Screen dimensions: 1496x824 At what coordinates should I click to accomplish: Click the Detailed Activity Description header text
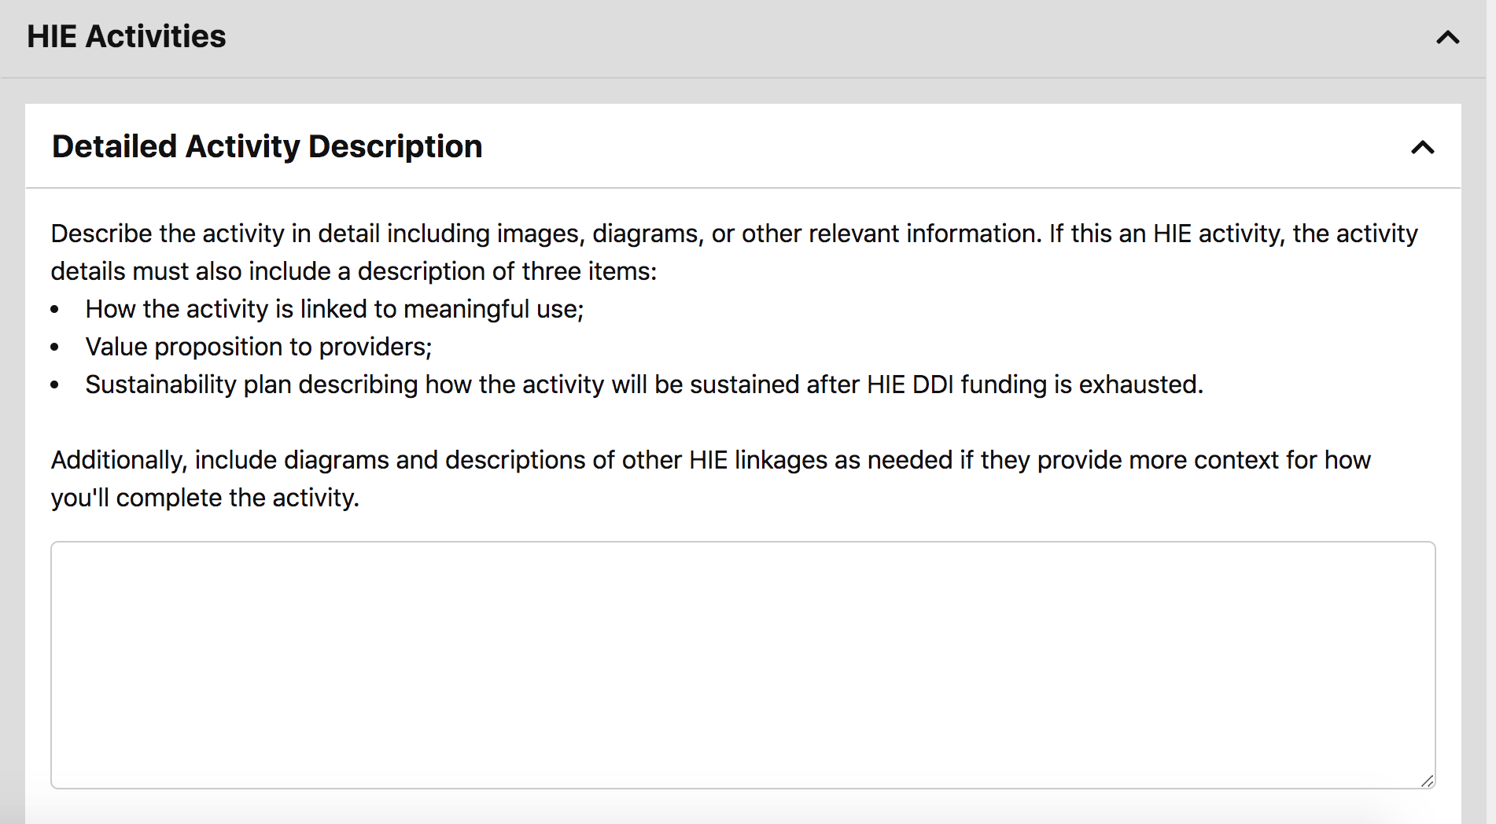pos(267,146)
